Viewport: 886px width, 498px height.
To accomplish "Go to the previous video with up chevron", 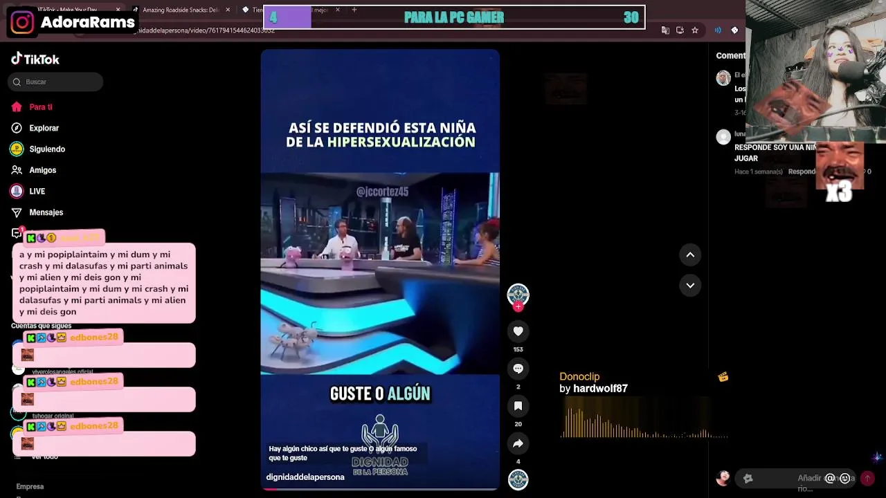I will click(x=690, y=255).
